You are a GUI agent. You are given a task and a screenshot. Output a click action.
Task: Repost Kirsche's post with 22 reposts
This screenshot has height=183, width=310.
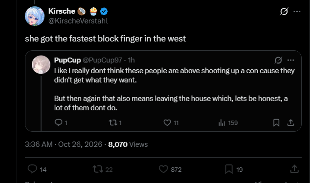tap(103, 169)
